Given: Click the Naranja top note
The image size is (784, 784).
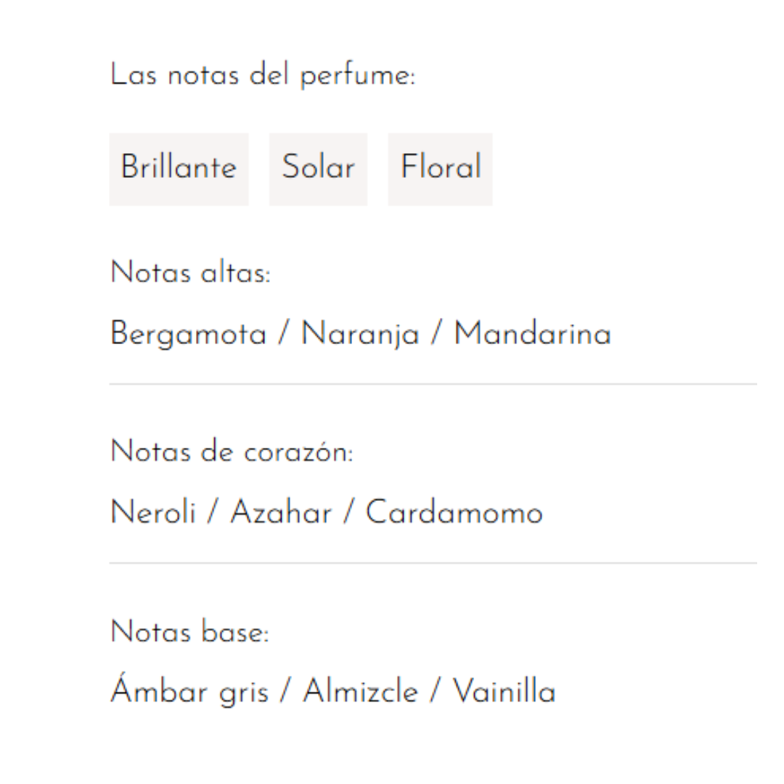Looking at the screenshot, I should click(x=360, y=335).
